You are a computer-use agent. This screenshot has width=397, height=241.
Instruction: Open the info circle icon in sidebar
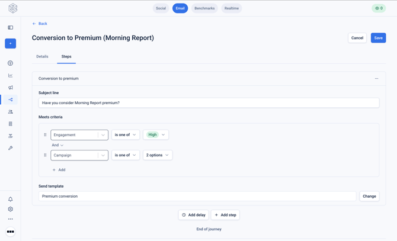tap(11, 63)
